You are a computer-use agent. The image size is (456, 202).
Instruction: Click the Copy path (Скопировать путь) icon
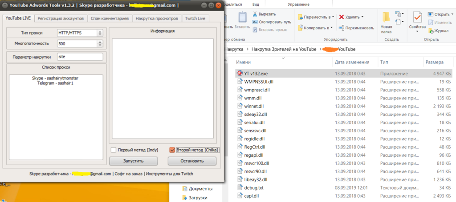click(x=255, y=21)
